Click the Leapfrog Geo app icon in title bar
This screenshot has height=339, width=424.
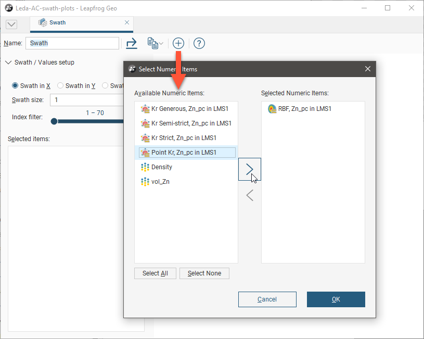[9, 8]
